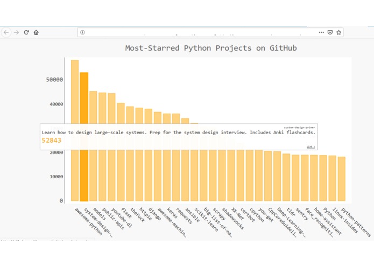Click the home-assistant x-axis label
The height and width of the screenshot is (266, 374).
coord(328,221)
